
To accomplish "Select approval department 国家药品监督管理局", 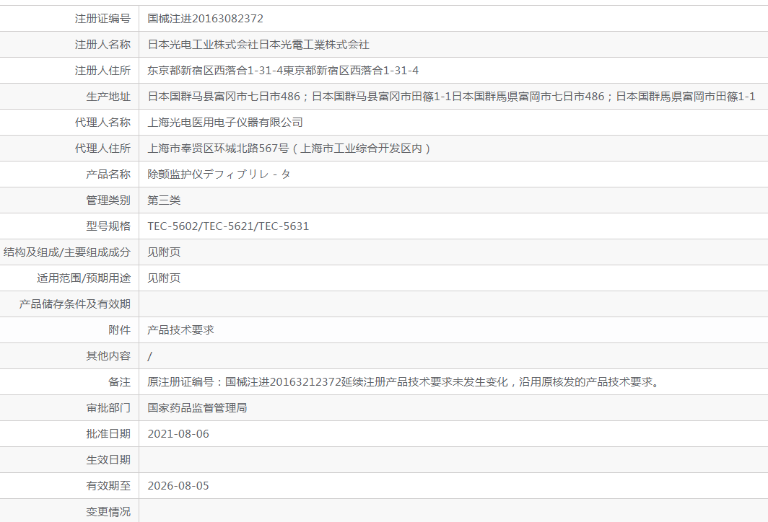I will pos(197,407).
